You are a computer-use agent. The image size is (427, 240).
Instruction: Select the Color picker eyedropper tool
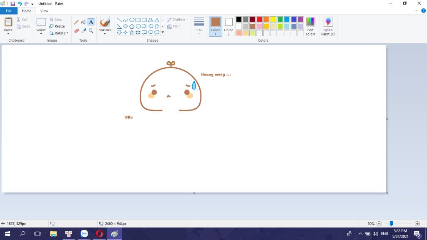coord(83,31)
